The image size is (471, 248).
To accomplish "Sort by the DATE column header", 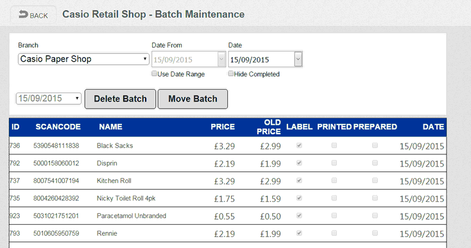I will coord(433,127).
